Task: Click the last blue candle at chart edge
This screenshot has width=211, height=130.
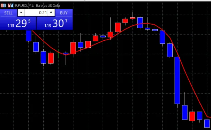Action: click(207, 123)
